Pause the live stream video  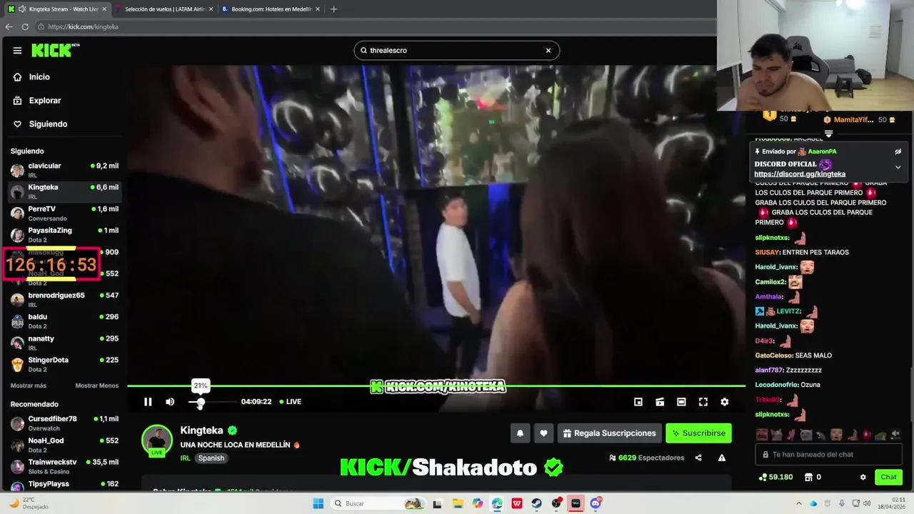click(x=148, y=402)
